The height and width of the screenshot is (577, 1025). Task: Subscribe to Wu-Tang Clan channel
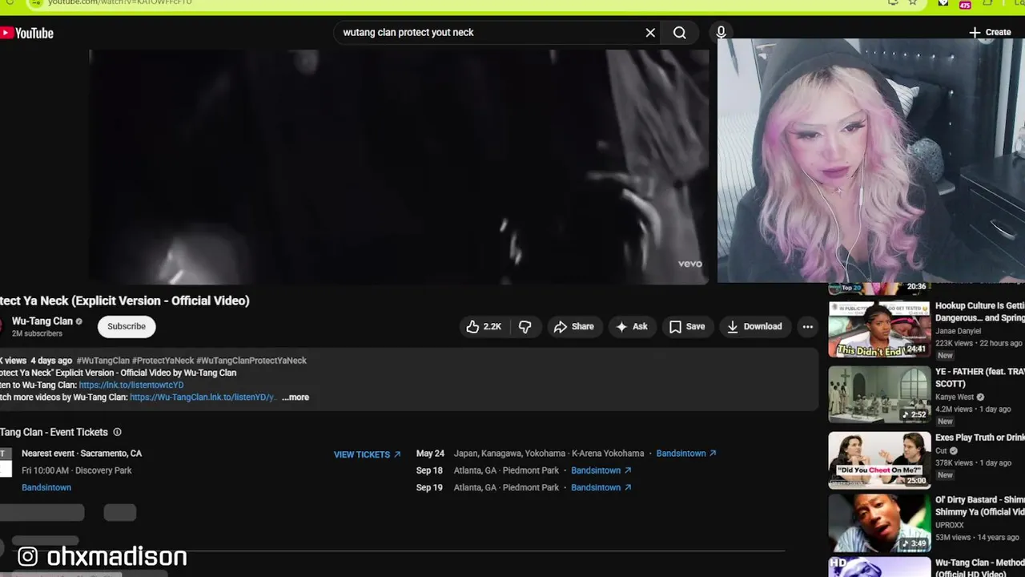[127, 326]
